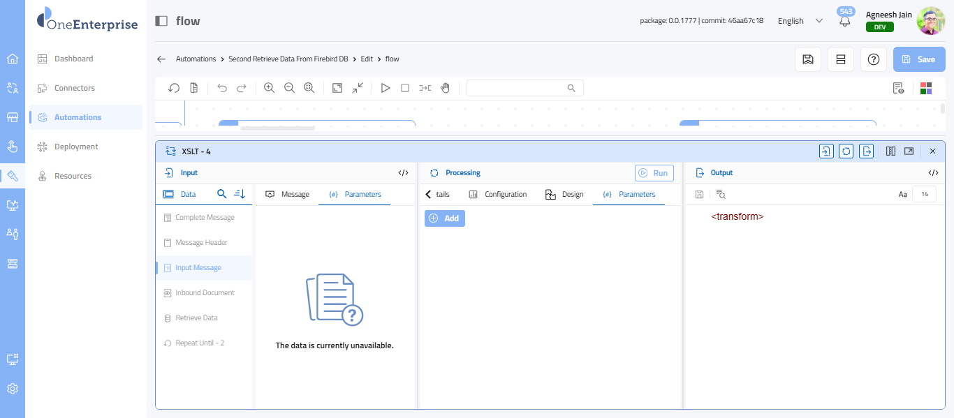Search input data with magnifier icon

[x=221, y=194]
